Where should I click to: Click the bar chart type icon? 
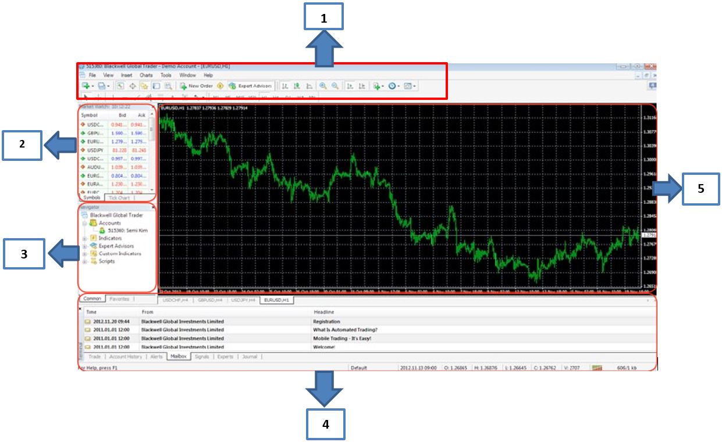[x=285, y=86]
